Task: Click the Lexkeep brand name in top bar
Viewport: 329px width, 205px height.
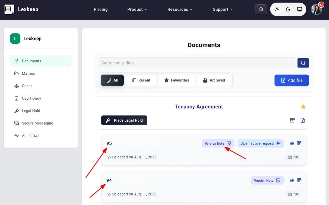Action: click(x=28, y=9)
